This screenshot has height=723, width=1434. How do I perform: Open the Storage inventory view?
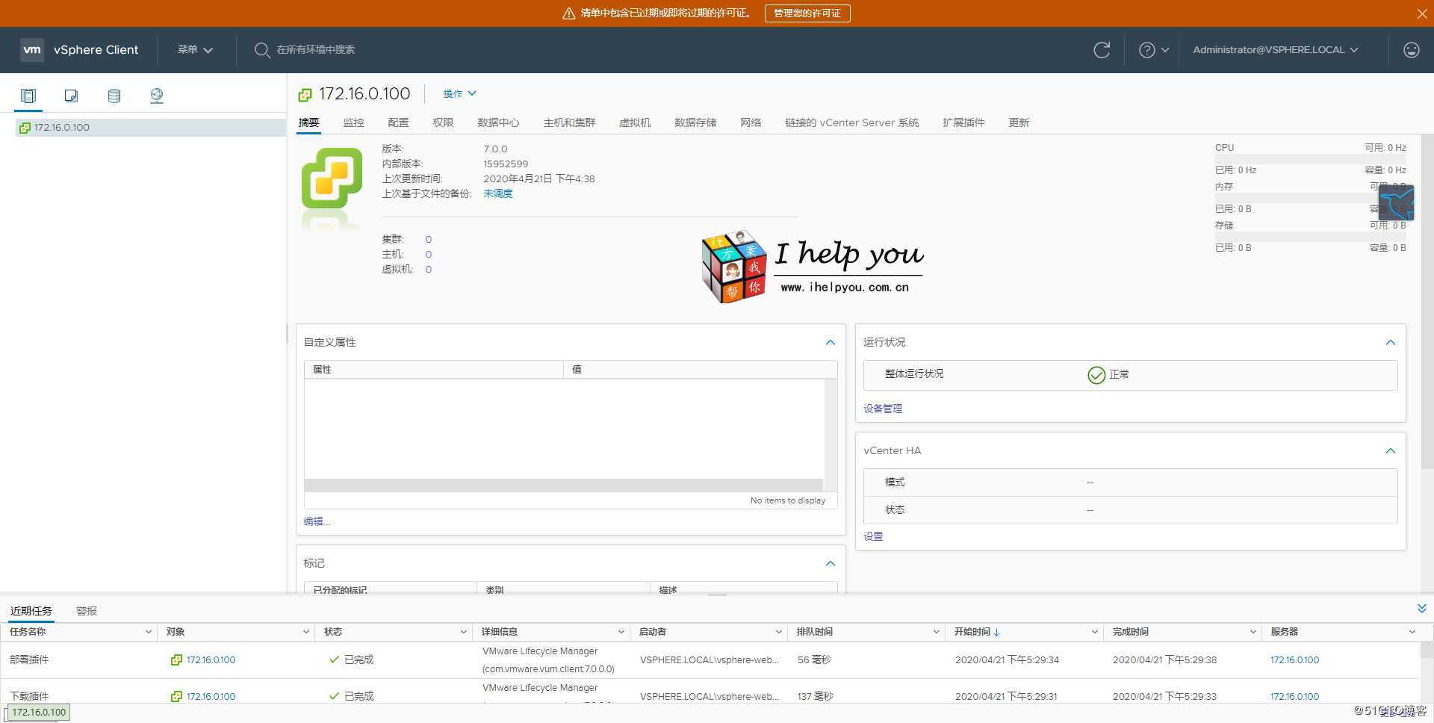pos(114,96)
